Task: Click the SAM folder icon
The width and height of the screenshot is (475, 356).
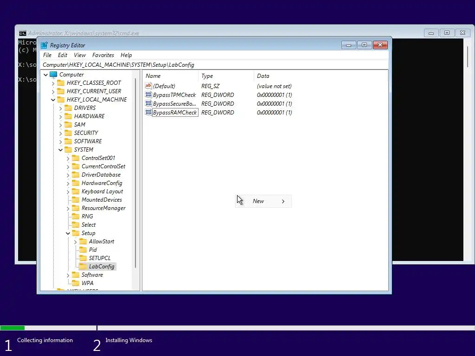Action: pos(69,124)
